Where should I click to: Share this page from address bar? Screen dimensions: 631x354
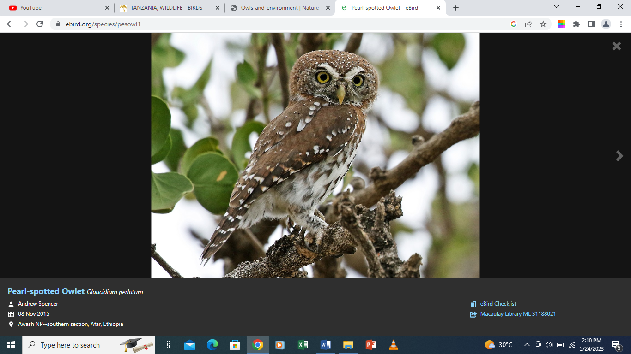tap(528, 24)
